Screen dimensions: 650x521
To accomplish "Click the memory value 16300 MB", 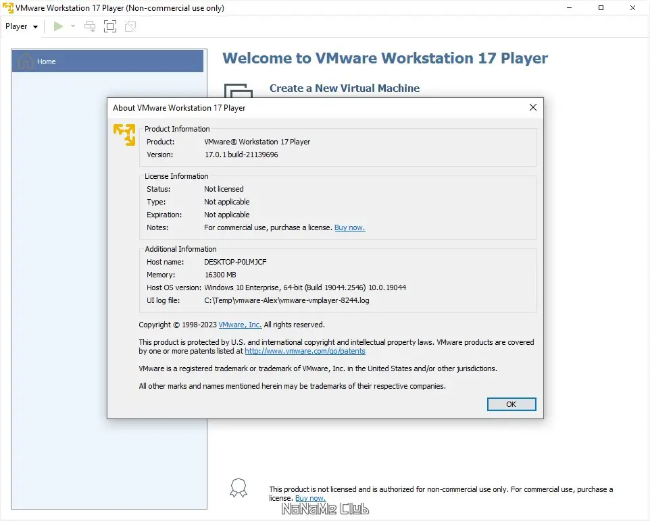I will pyautogui.click(x=220, y=275).
